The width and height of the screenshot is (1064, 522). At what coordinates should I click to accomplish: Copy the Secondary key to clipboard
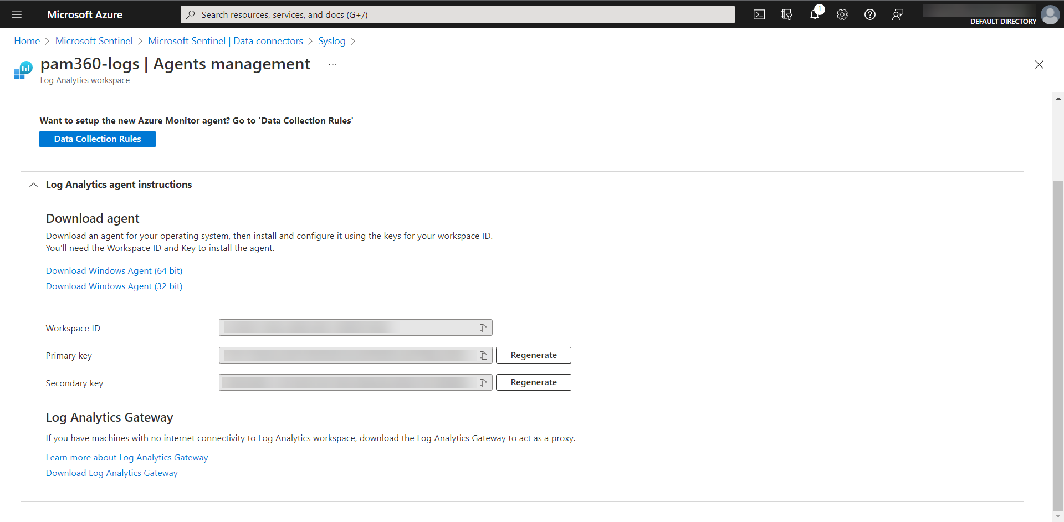[483, 383]
